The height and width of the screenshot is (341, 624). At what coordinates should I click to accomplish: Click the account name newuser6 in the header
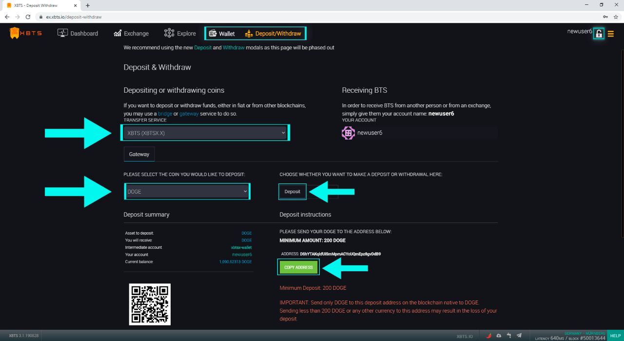pyautogui.click(x=579, y=31)
